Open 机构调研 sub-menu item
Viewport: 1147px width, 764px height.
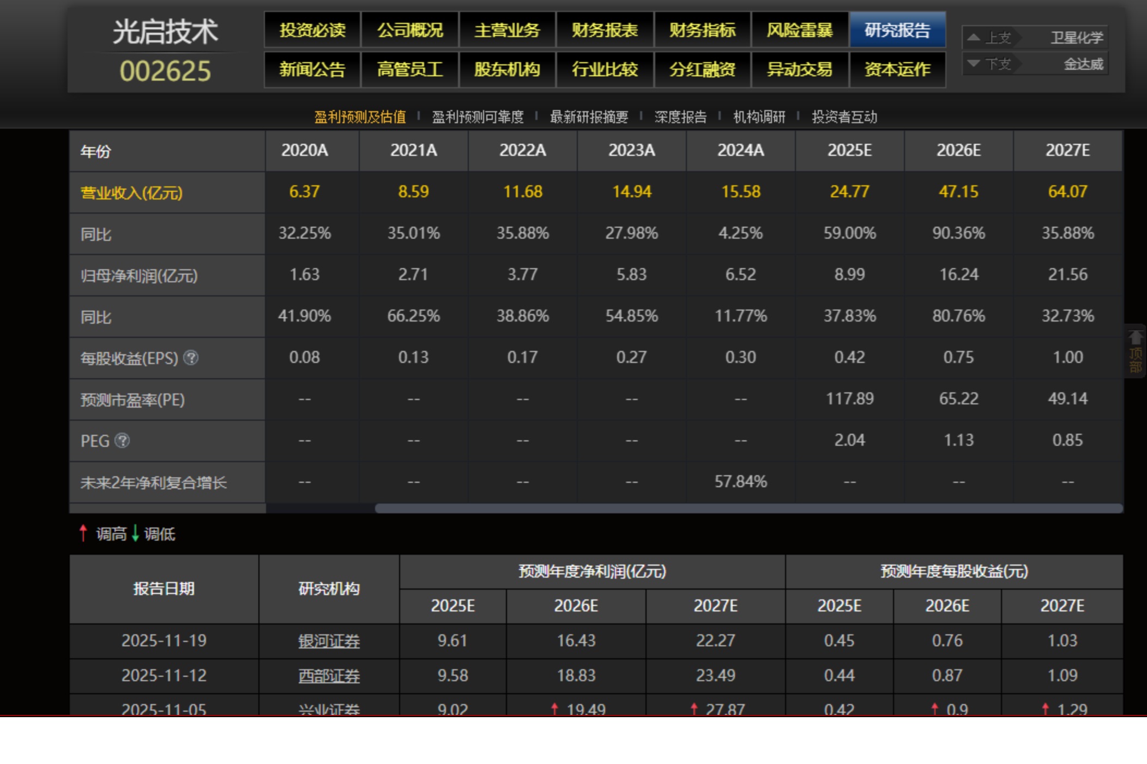[759, 117]
